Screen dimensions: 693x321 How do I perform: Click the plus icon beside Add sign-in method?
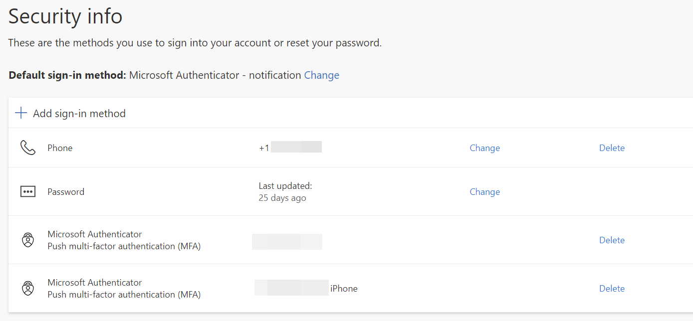tap(21, 113)
